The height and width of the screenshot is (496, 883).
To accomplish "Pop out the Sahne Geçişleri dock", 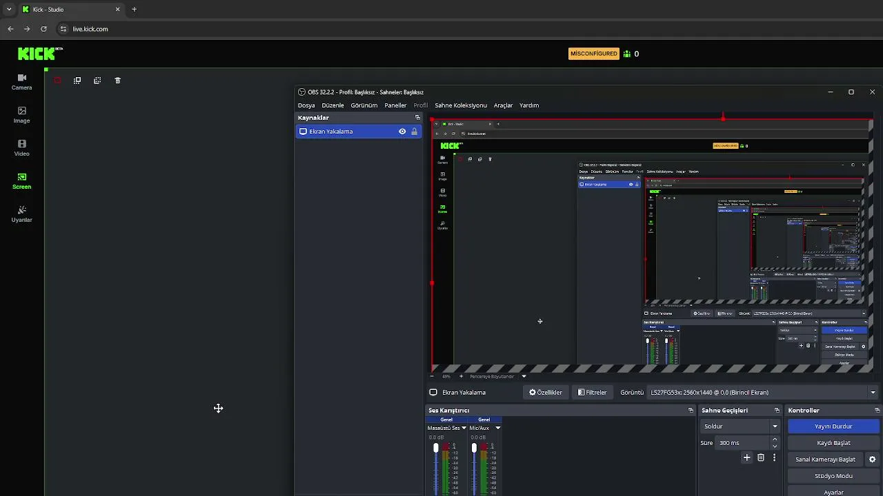I will click(x=777, y=411).
